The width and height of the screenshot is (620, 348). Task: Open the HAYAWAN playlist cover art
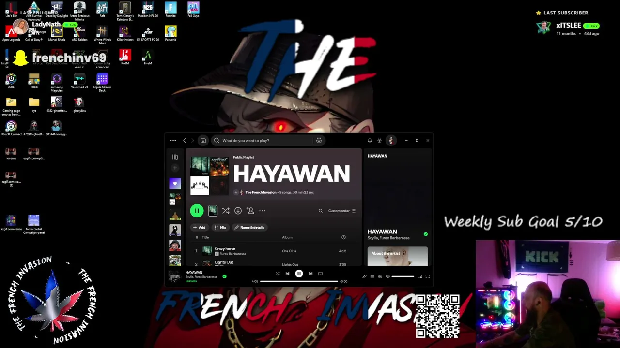209,176
